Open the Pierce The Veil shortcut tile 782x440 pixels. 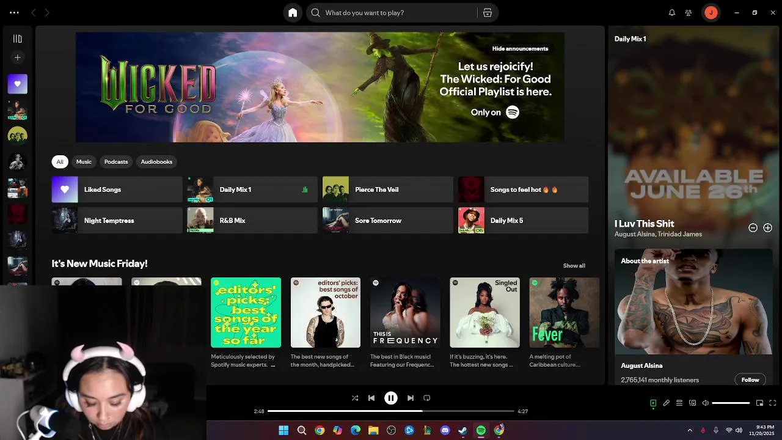point(388,189)
